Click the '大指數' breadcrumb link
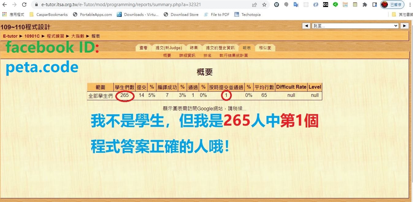The image size is (413, 202). [x=78, y=36]
